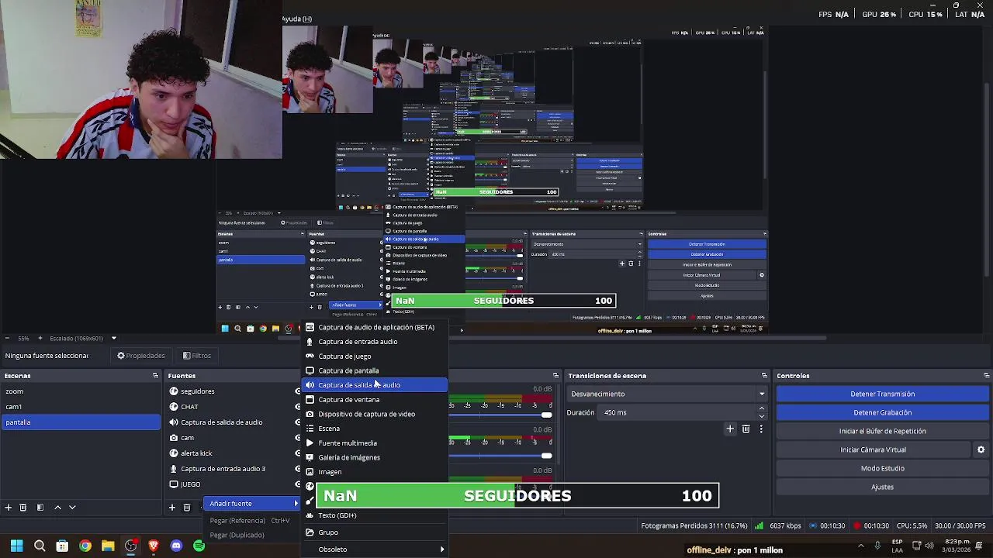The width and height of the screenshot is (993, 558).
Task: Open scene filters icon in Escenas toolbar
Action: [x=40, y=508]
